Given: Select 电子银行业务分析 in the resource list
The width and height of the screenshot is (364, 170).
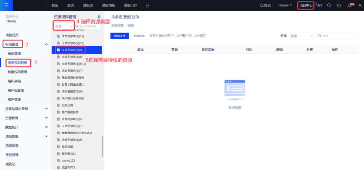Looking at the screenshot, I should [x=73, y=98].
